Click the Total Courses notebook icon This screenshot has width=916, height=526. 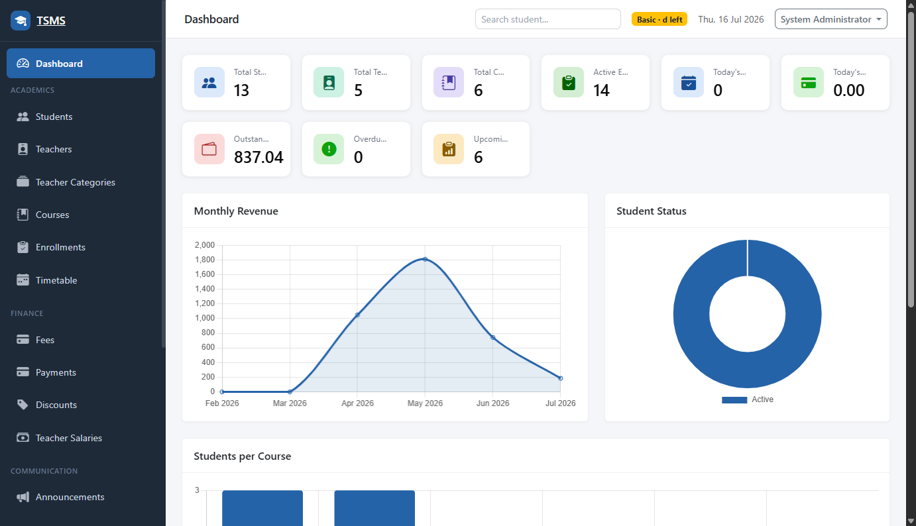[449, 82]
